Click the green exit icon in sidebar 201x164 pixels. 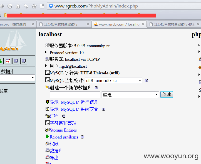[x=1, y=61]
